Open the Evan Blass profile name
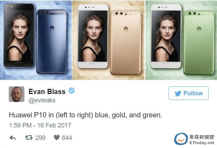The image size is (217, 148). 47,92
